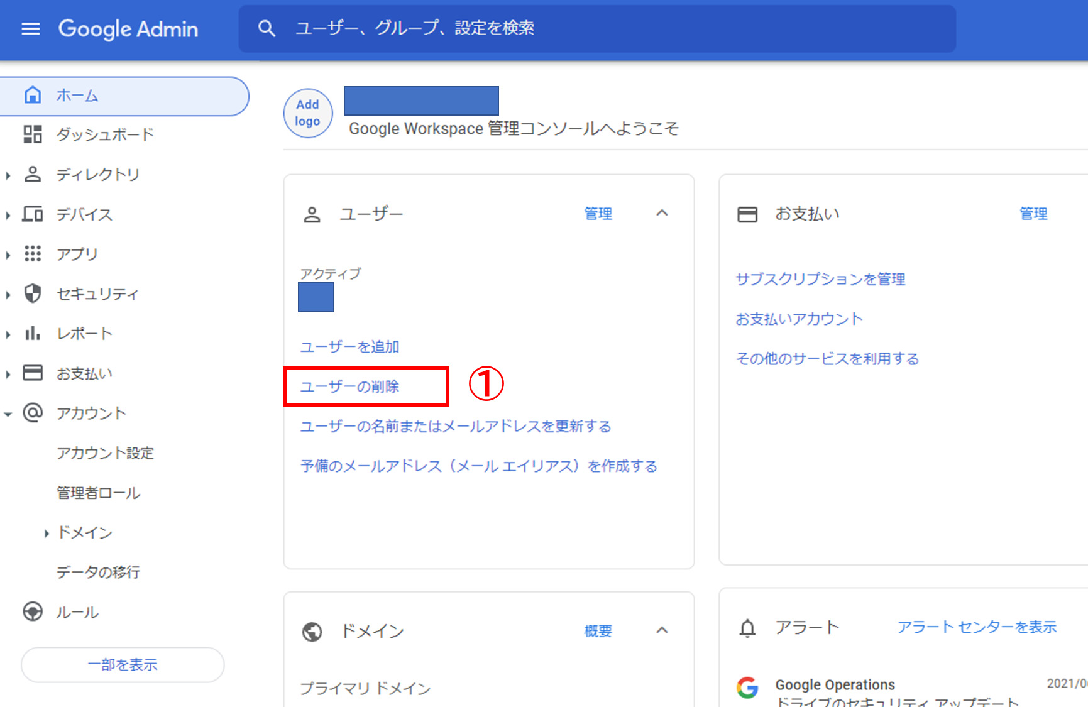The height and width of the screenshot is (707, 1088).
Task: Click the globe icon in ドメイン card
Action: (312, 632)
